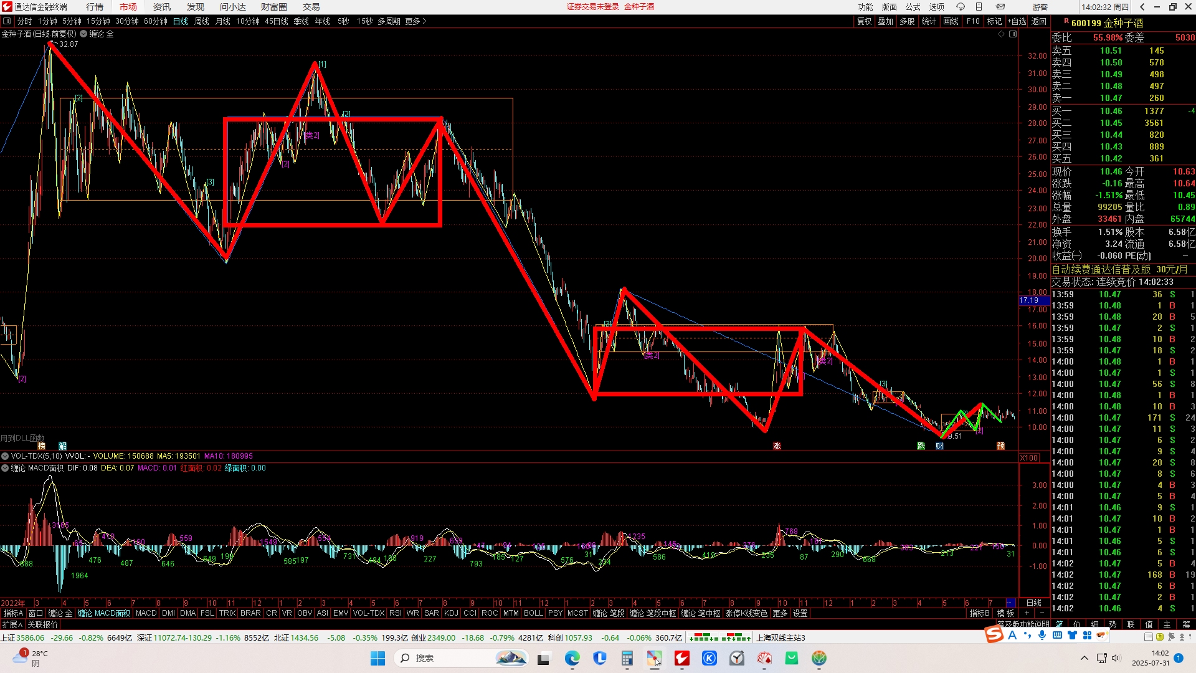
Task: Open VOL-TDX indicator dropdown arrow
Action: pyautogui.click(x=5, y=456)
